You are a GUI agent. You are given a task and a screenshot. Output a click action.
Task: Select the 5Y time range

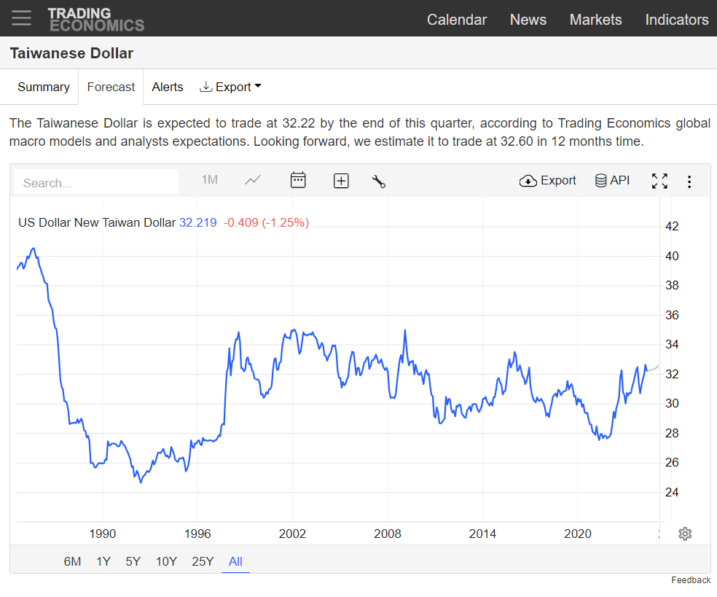click(133, 561)
